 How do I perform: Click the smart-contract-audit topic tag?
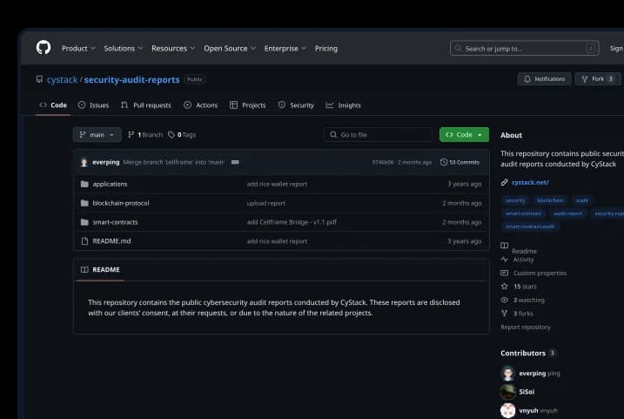point(530,226)
